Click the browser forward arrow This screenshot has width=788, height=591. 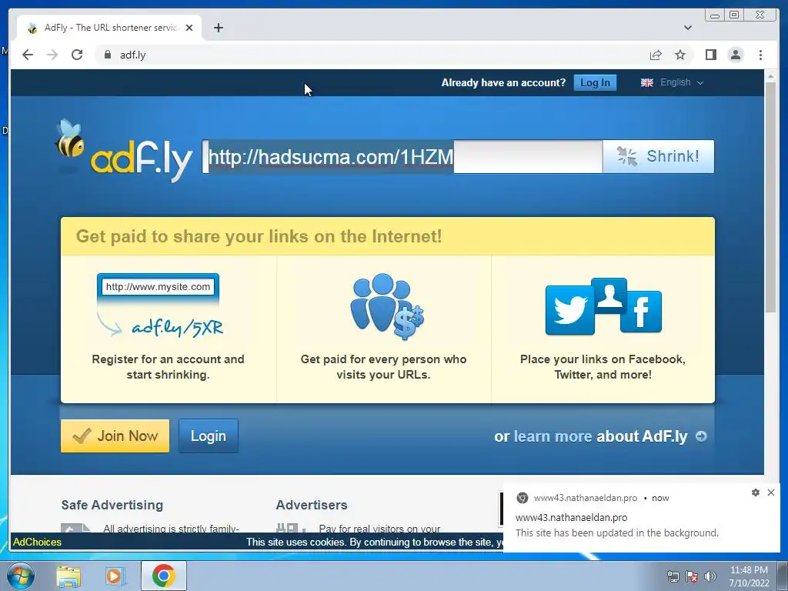tap(52, 55)
